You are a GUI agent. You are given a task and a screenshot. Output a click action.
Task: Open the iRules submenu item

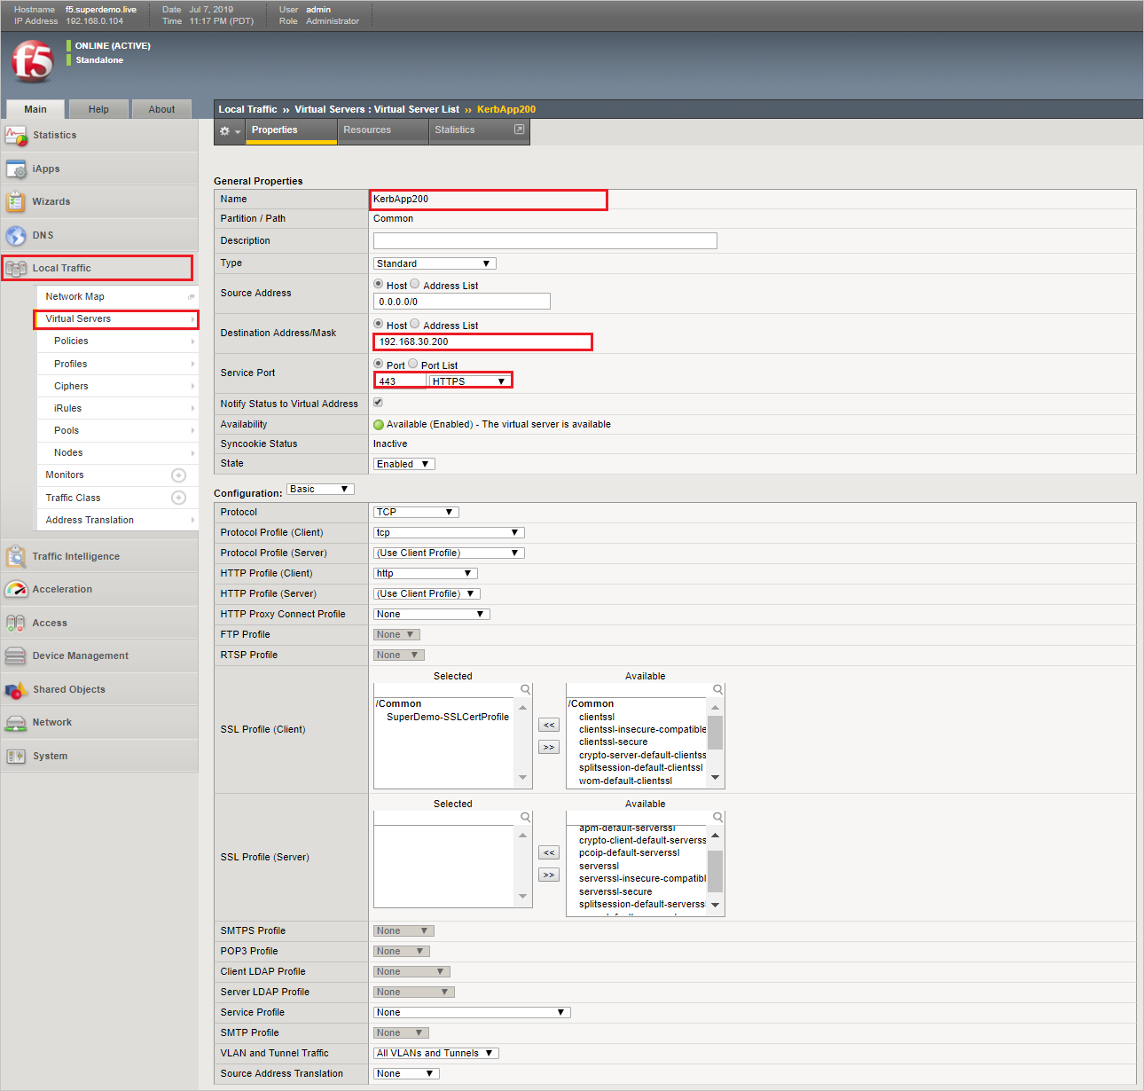(117, 408)
